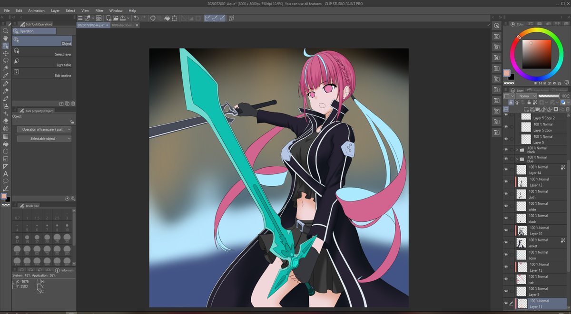Switch to the 100Subscribers document tab
The height and width of the screenshot is (314, 571).
(122, 25)
